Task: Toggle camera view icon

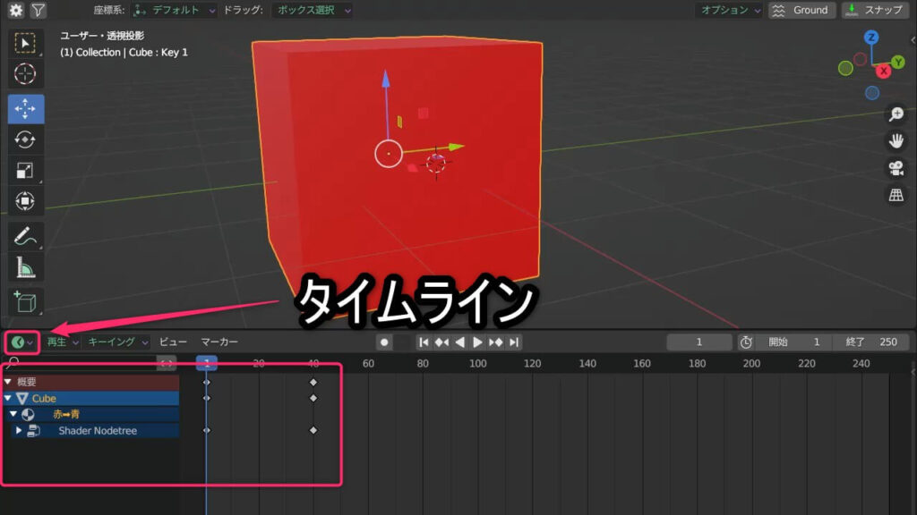Action: (x=896, y=168)
